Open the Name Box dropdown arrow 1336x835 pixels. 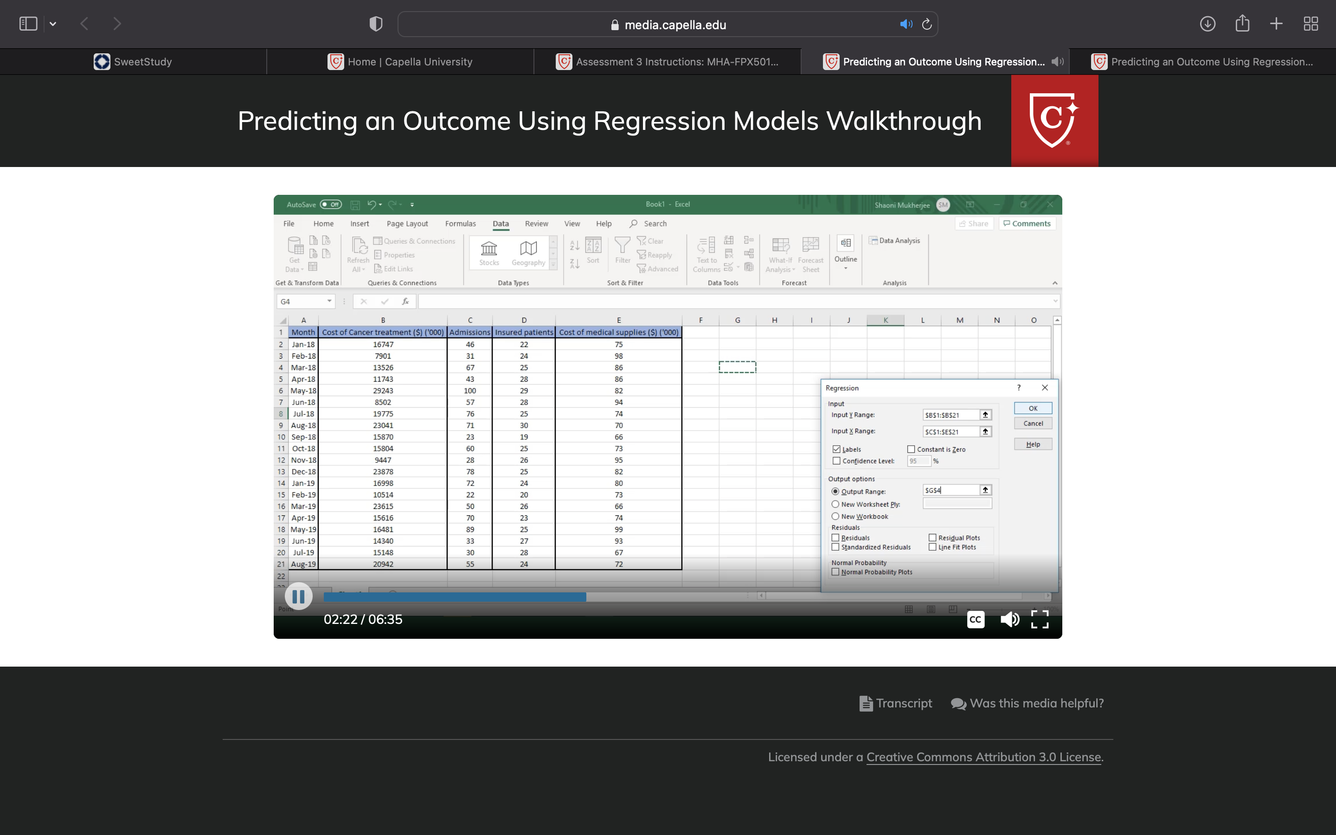pos(329,301)
